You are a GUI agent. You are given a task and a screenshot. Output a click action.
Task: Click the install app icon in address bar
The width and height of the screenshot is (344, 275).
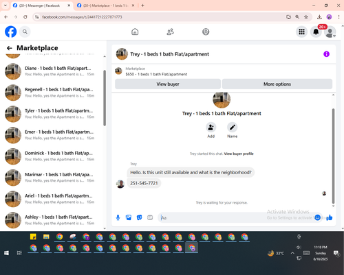[x=288, y=17]
